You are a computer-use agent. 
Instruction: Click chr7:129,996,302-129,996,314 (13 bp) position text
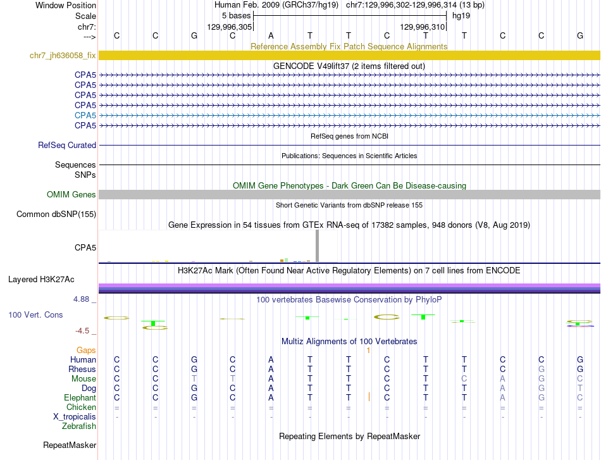click(x=415, y=5)
